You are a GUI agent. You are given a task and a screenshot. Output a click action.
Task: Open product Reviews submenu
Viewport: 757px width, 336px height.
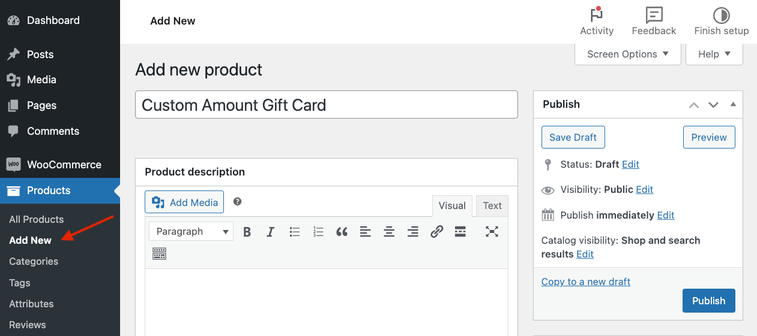tap(27, 325)
